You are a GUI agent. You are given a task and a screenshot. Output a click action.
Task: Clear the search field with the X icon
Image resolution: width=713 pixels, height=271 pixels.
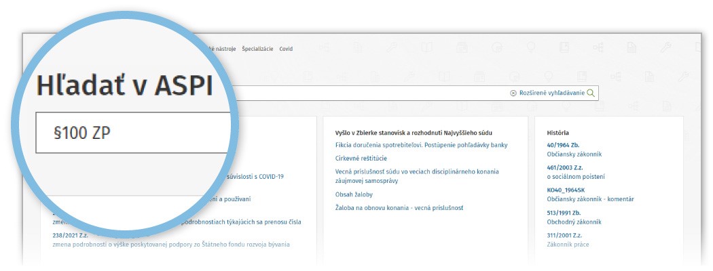point(513,93)
